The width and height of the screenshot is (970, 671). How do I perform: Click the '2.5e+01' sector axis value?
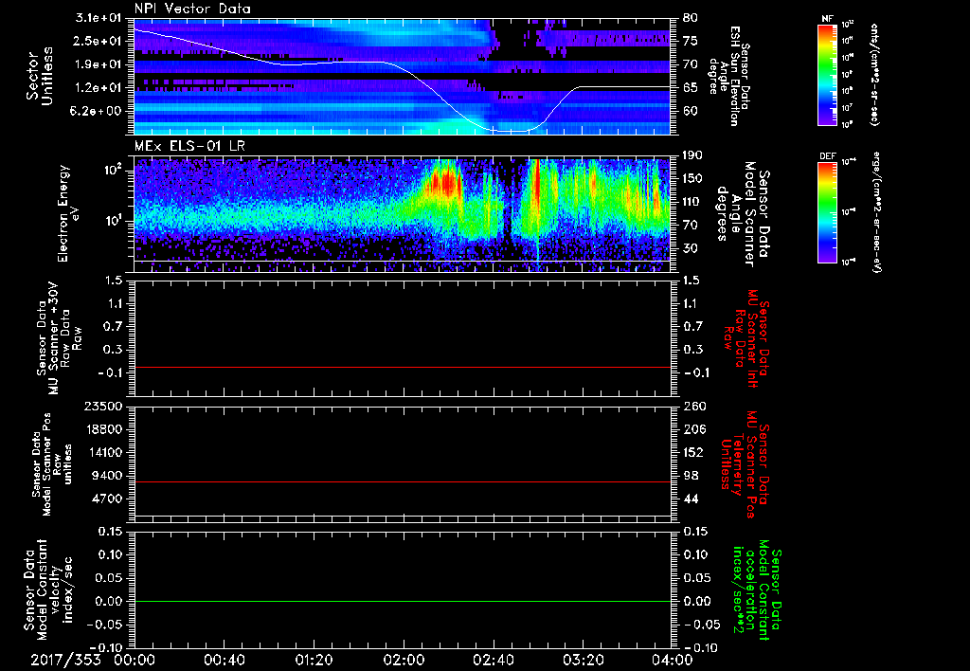[x=96, y=41]
